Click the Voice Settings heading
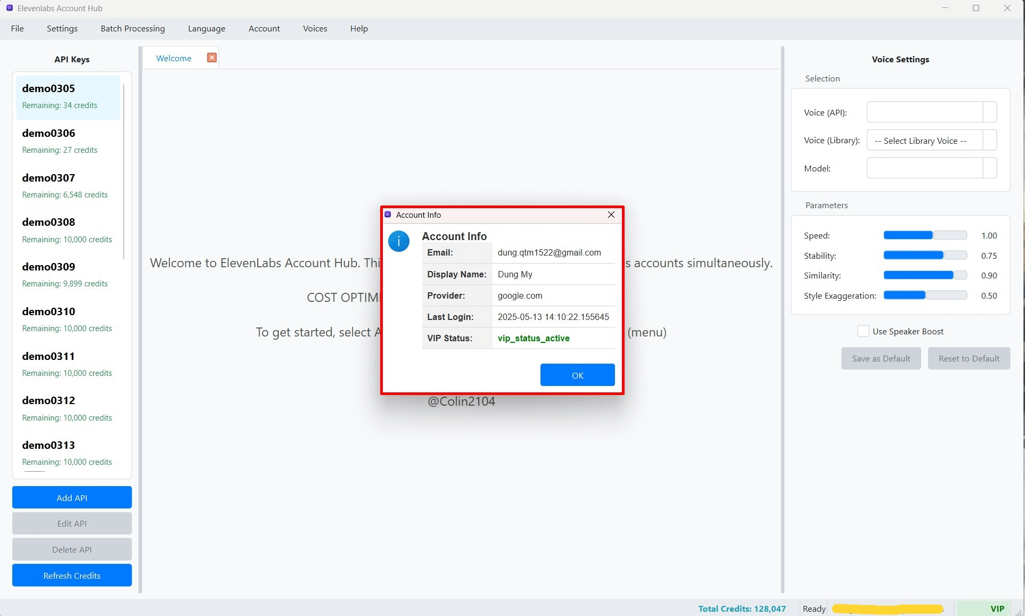Screen dimensions: 1025x616 pyautogui.click(x=900, y=60)
